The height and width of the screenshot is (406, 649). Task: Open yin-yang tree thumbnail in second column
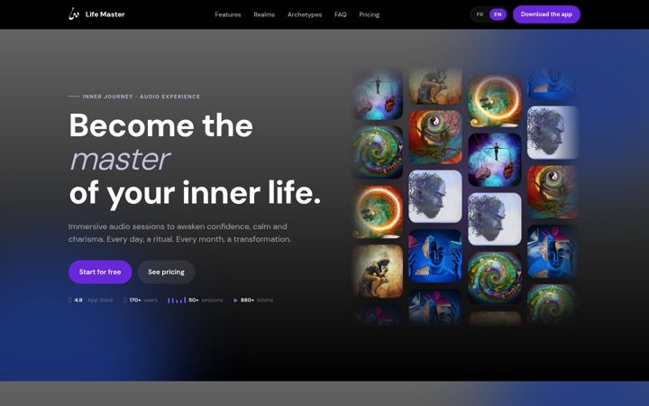coord(435,137)
